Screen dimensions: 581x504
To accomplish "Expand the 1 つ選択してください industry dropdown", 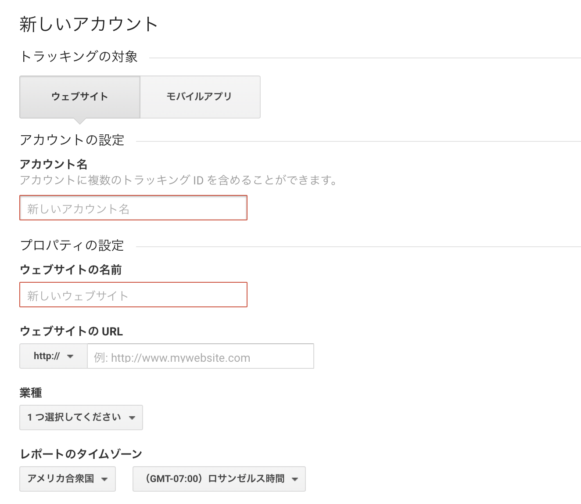I will pos(81,418).
